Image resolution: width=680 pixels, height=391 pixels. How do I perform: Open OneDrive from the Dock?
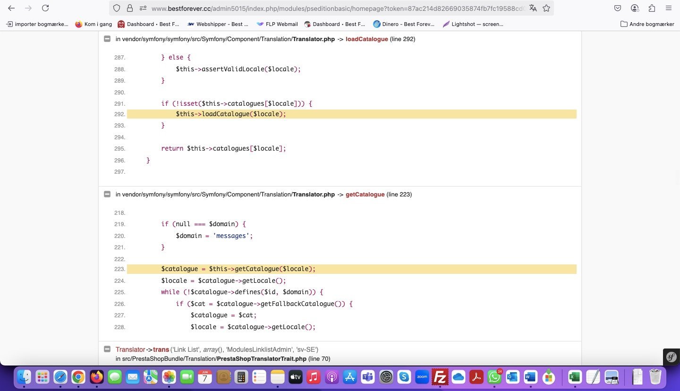coord(459,377)
